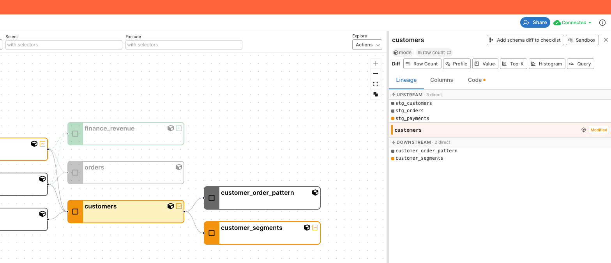
Task: Click the customers node label in graph
Action: 101,207
